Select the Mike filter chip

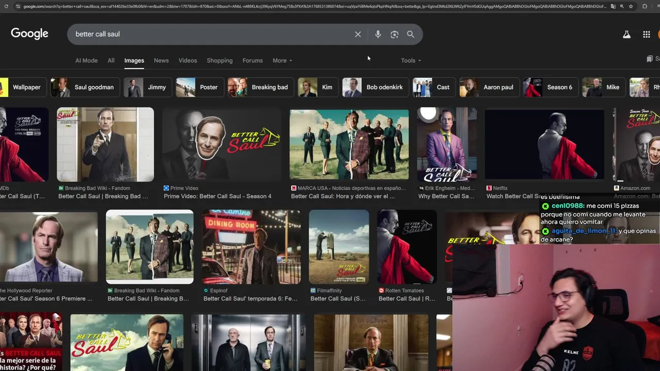(x=604, y=87)
